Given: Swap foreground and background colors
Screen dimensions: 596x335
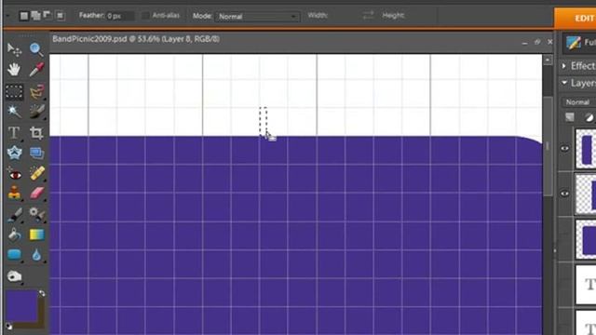Looking at the screenshot, I should pyautogui.click(x=42, y=293).
